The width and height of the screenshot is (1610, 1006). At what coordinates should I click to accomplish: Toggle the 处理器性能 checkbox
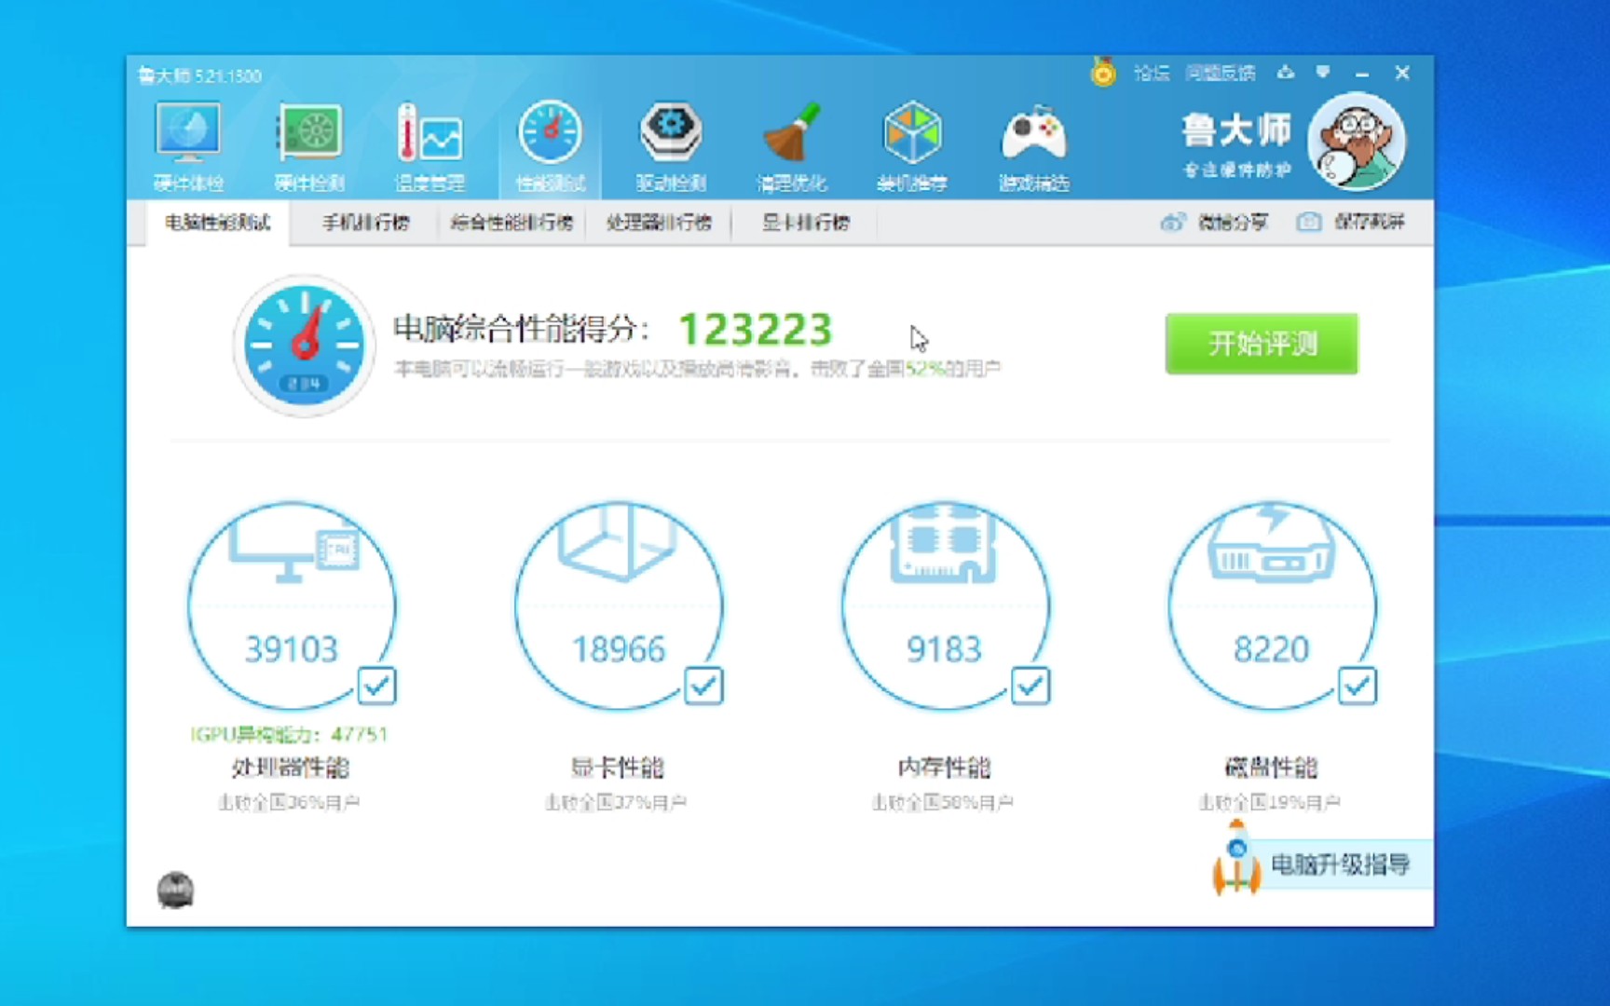pyautogui.click(x=377, y=687)
